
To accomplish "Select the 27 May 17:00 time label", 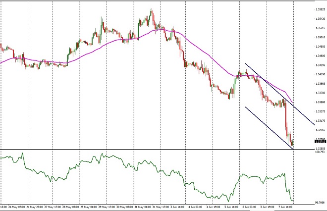I will 53,207.
